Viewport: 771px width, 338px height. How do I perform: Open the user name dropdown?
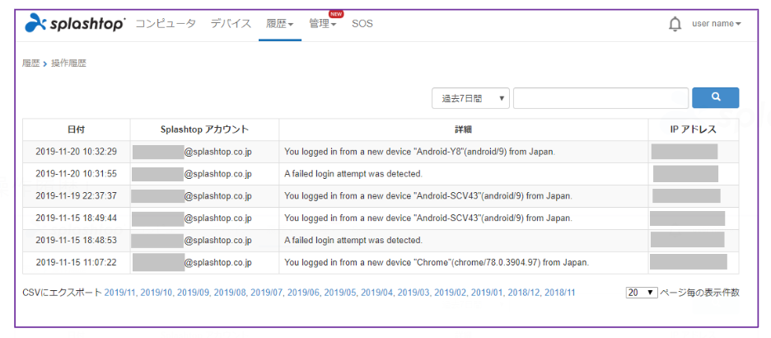pos(717,23)
